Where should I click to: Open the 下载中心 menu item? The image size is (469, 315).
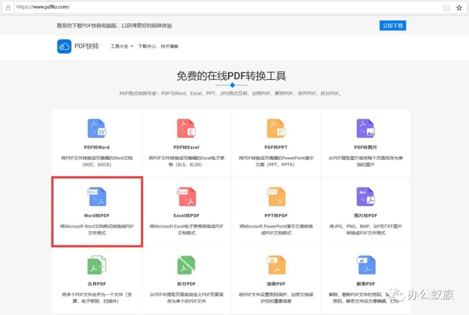147,46
